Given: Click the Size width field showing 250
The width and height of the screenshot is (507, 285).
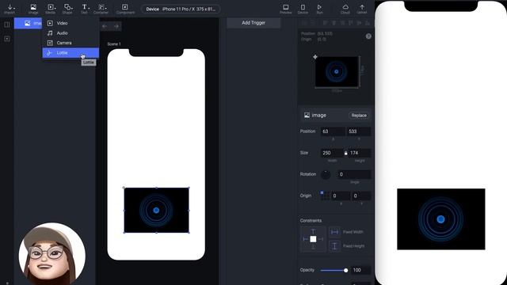Looking at the screenshot, I should tap(331, 153).
